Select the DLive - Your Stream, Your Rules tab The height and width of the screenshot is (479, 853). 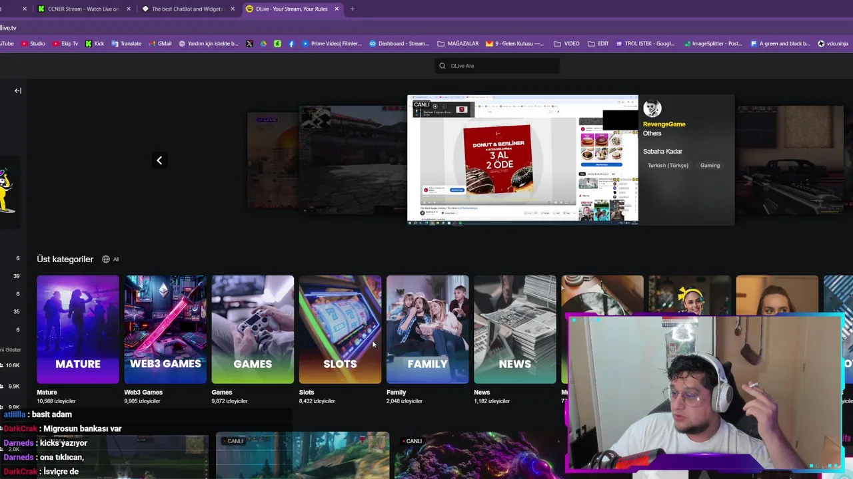[292, 9]
